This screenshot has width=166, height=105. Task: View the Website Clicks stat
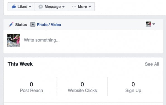tap(82, 87)
